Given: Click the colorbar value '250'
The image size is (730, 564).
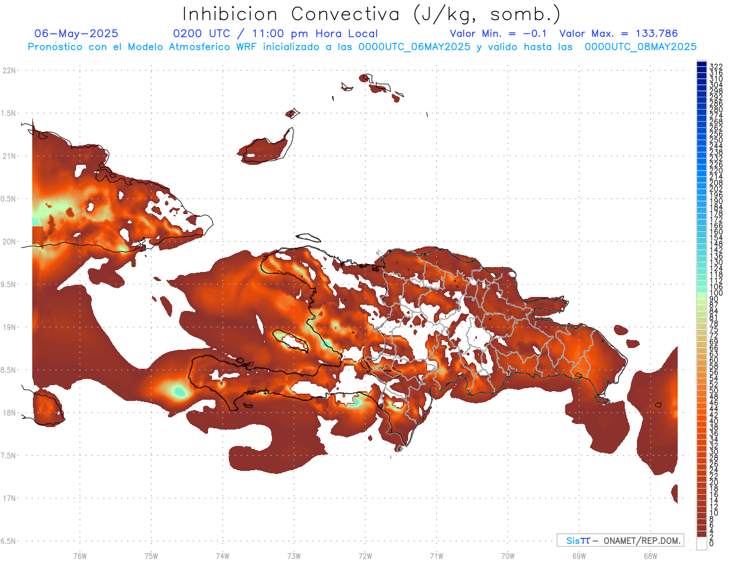Looking at the screenshot, I should [x=716, y=140].
